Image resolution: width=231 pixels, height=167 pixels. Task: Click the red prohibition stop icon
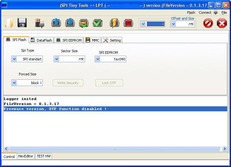pos(208,23)
